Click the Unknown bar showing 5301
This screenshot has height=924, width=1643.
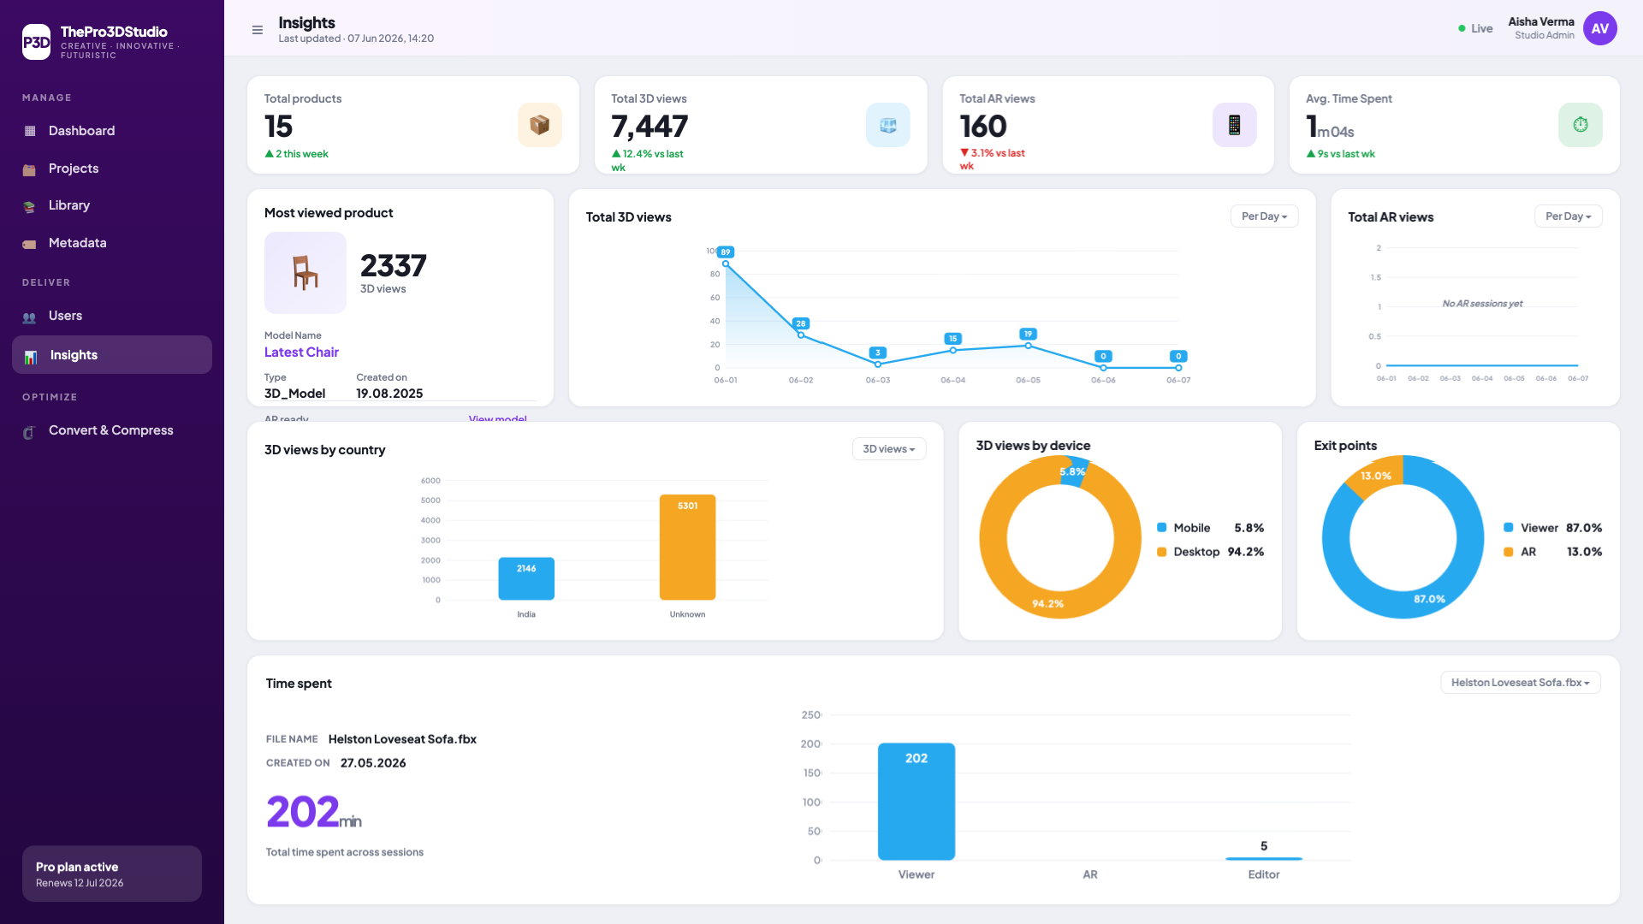pyautogui.click(x=687, y=548)
